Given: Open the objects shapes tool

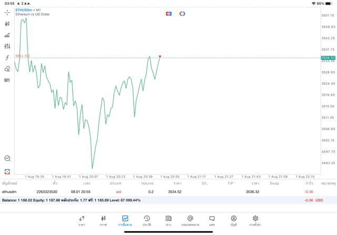Looking at the screenshot, I should click(7, 69).
